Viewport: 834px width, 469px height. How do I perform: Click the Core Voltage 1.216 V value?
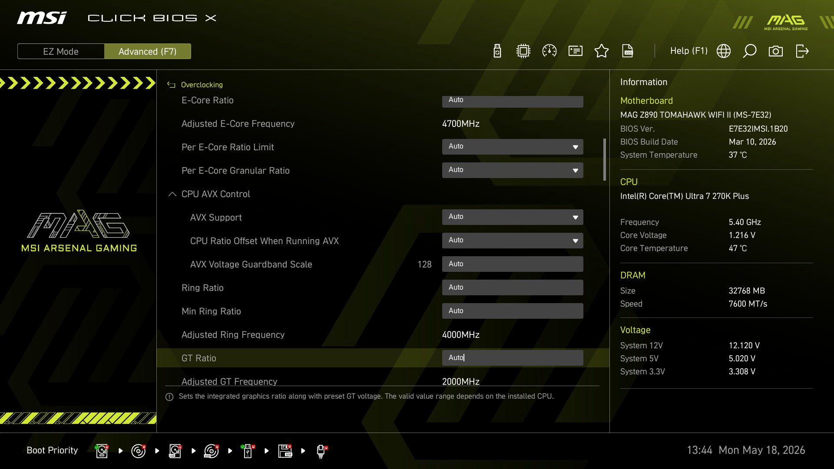(742, 235)
